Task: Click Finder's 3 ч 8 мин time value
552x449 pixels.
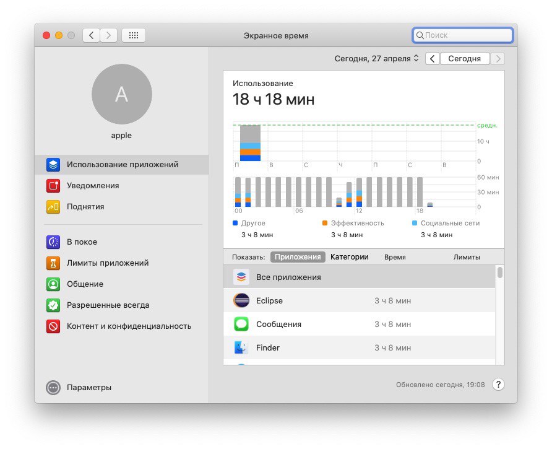Action: coord(392,348)
